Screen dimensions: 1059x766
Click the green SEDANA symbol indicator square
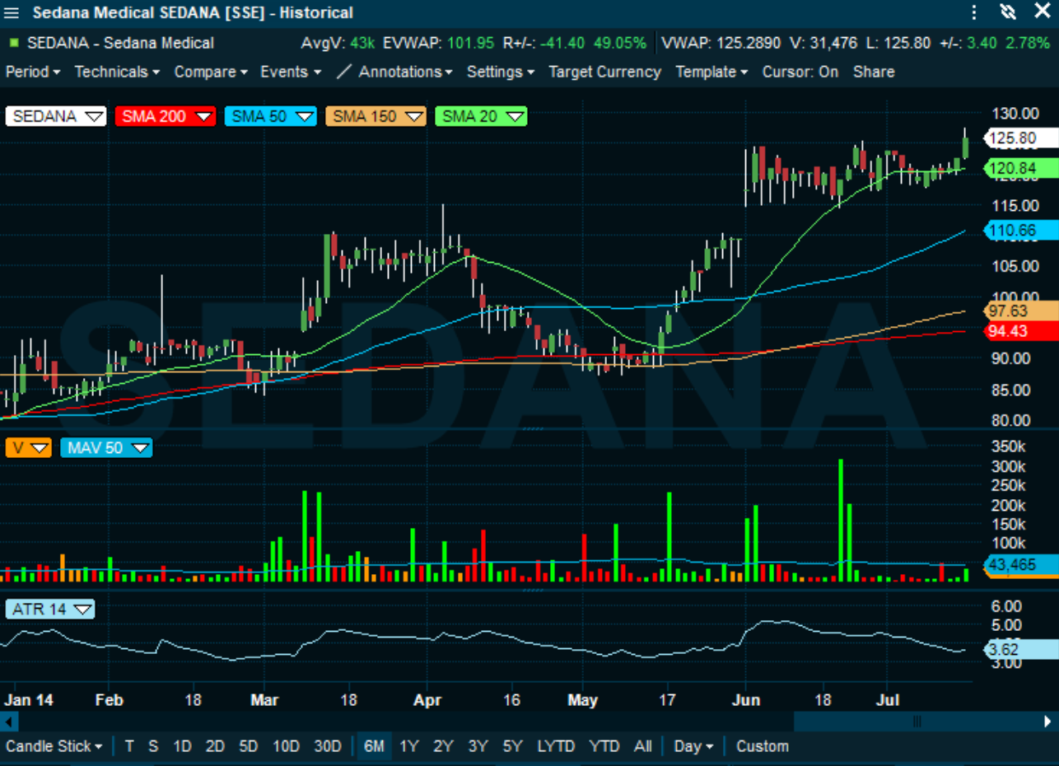click(14, 42)
